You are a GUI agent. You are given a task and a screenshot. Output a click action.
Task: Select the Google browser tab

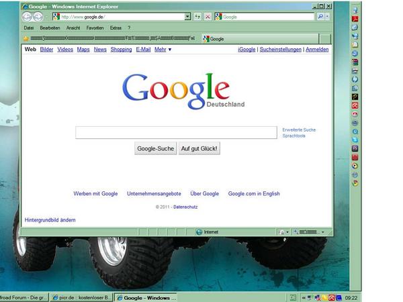coord(259,39)
